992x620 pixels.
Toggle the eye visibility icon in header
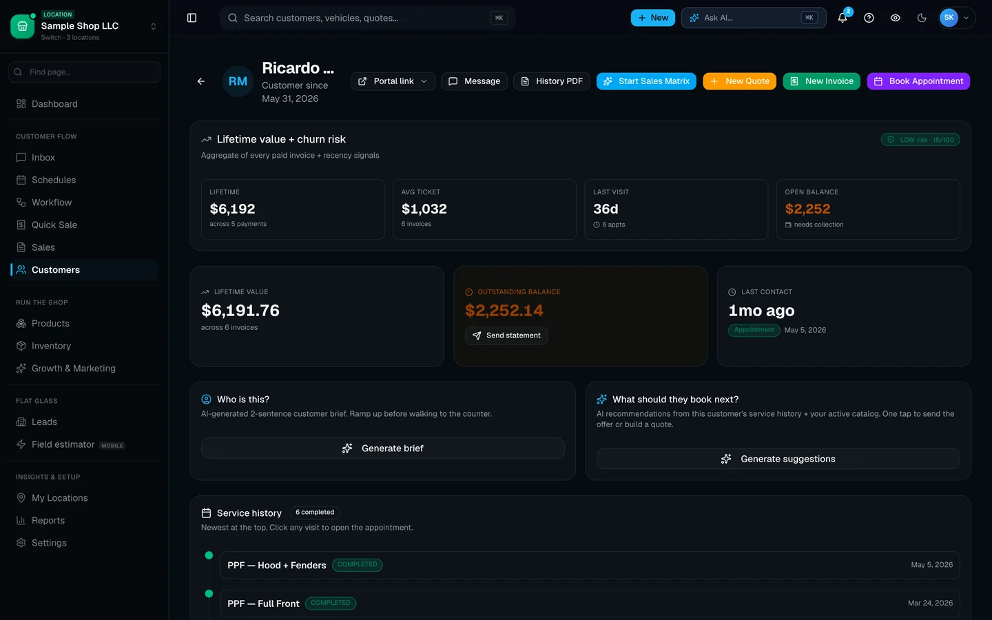[895, 18]
